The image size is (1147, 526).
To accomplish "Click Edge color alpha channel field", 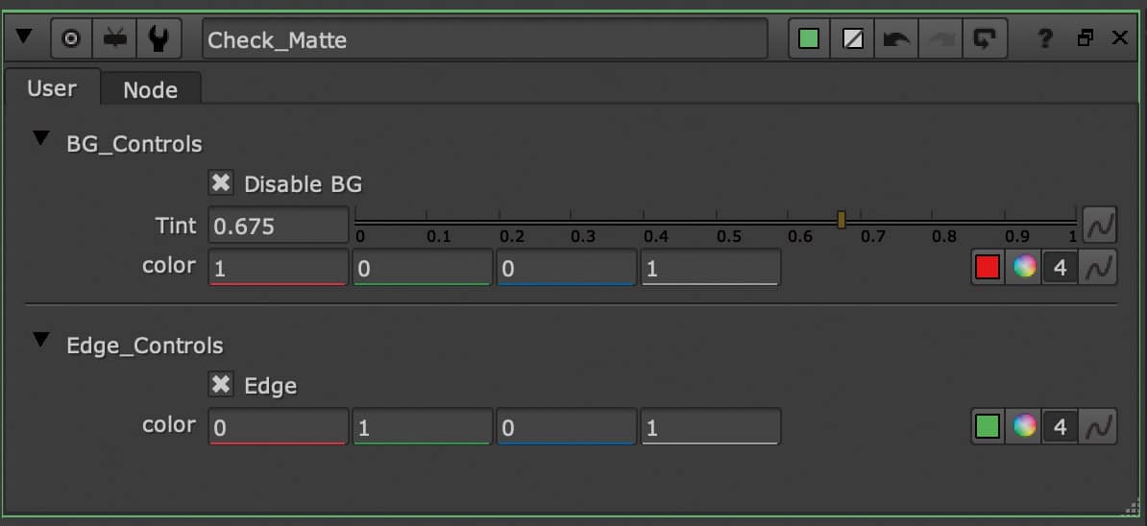I will [x=710, y=426].
